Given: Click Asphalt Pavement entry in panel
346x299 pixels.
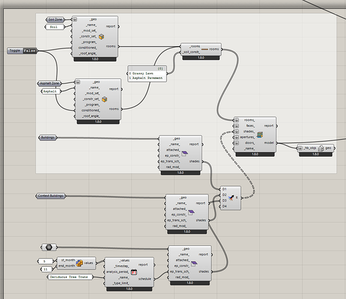Looking at the screenshot, I should point(148,78).
